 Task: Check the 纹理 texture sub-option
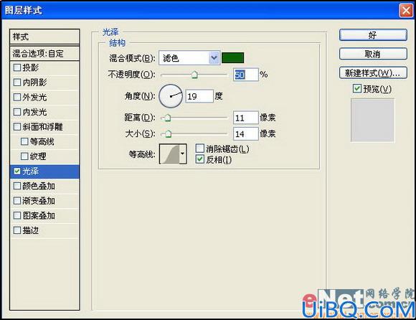[x=24, y=156]
